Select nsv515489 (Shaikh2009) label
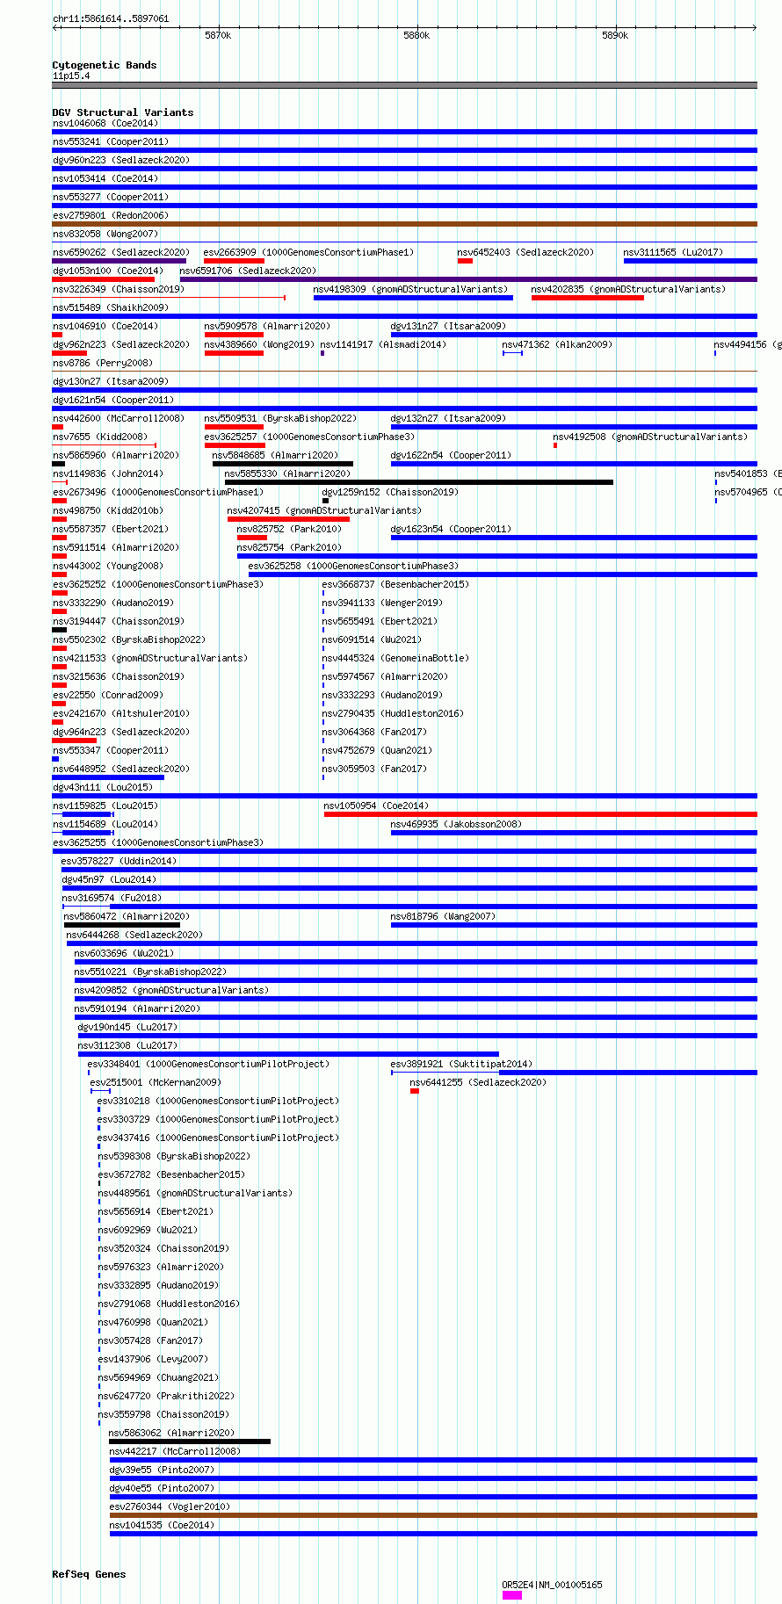 pyautogui.click(x=111, y=307)
